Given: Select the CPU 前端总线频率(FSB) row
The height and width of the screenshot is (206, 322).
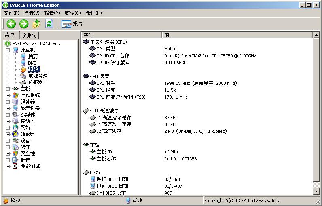Looking at the screenshot, I should click(x=197, y=97).
